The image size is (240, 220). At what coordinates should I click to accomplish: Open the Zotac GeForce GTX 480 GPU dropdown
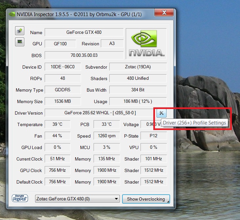[x=77, y=199]
